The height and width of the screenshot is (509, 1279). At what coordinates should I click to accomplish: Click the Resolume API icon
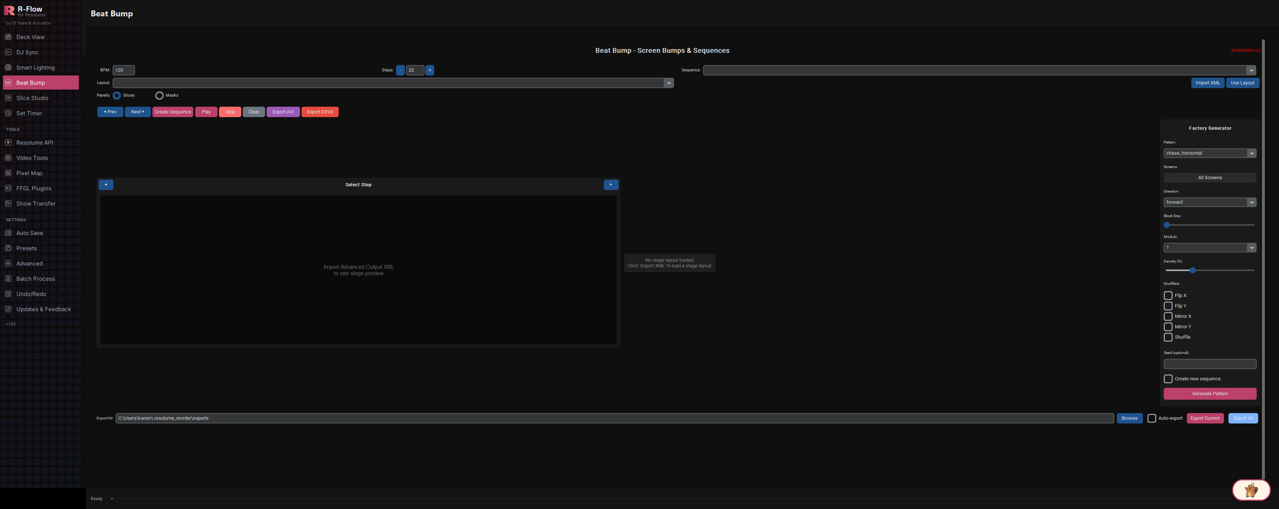(x=8, y=142)
